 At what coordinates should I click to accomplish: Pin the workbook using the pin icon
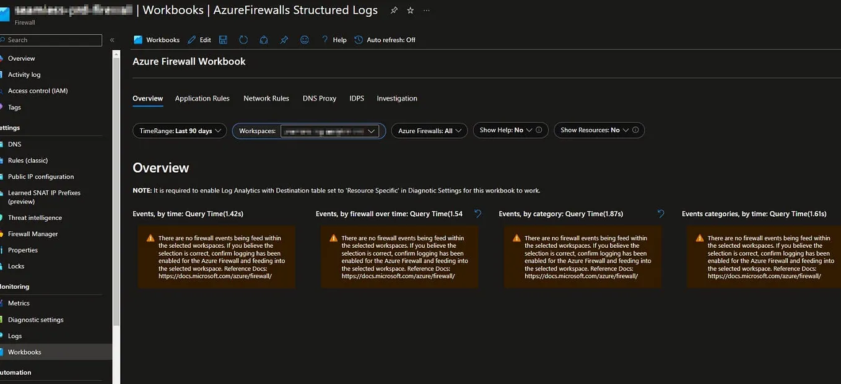(x=284, y=39)
